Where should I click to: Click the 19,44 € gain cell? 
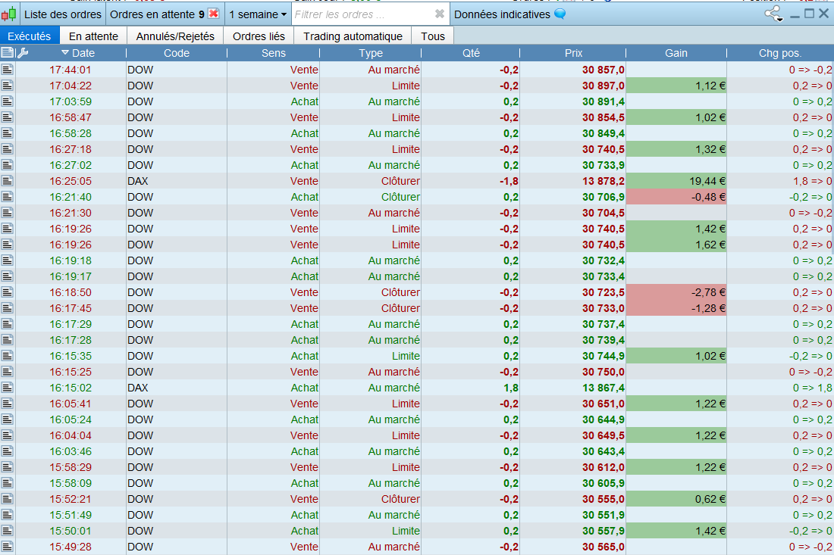pos(676,181)
